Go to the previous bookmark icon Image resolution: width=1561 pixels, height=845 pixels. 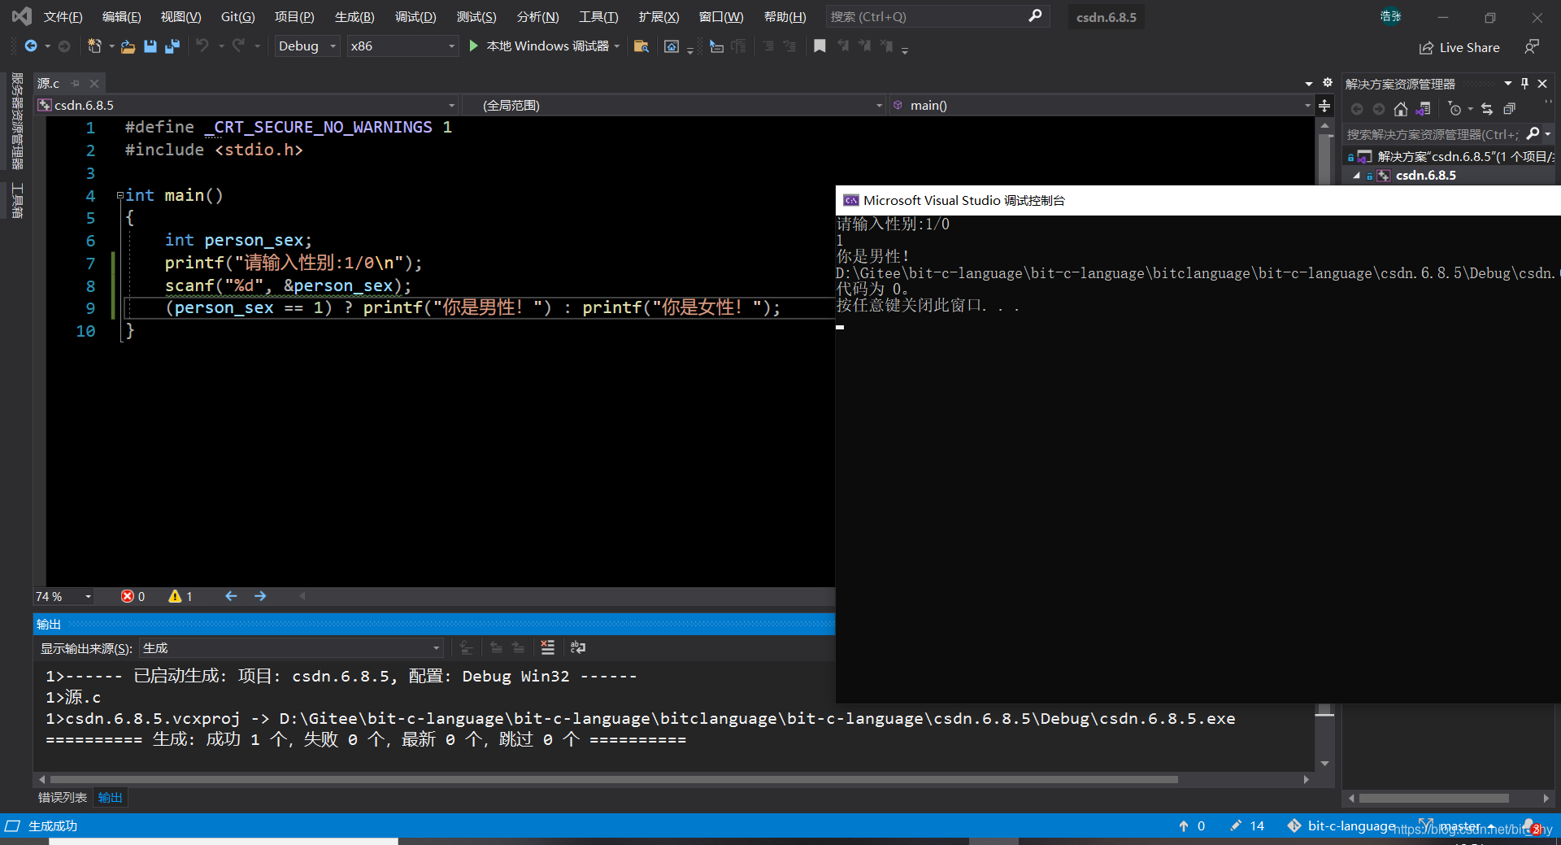coord(843,46)
